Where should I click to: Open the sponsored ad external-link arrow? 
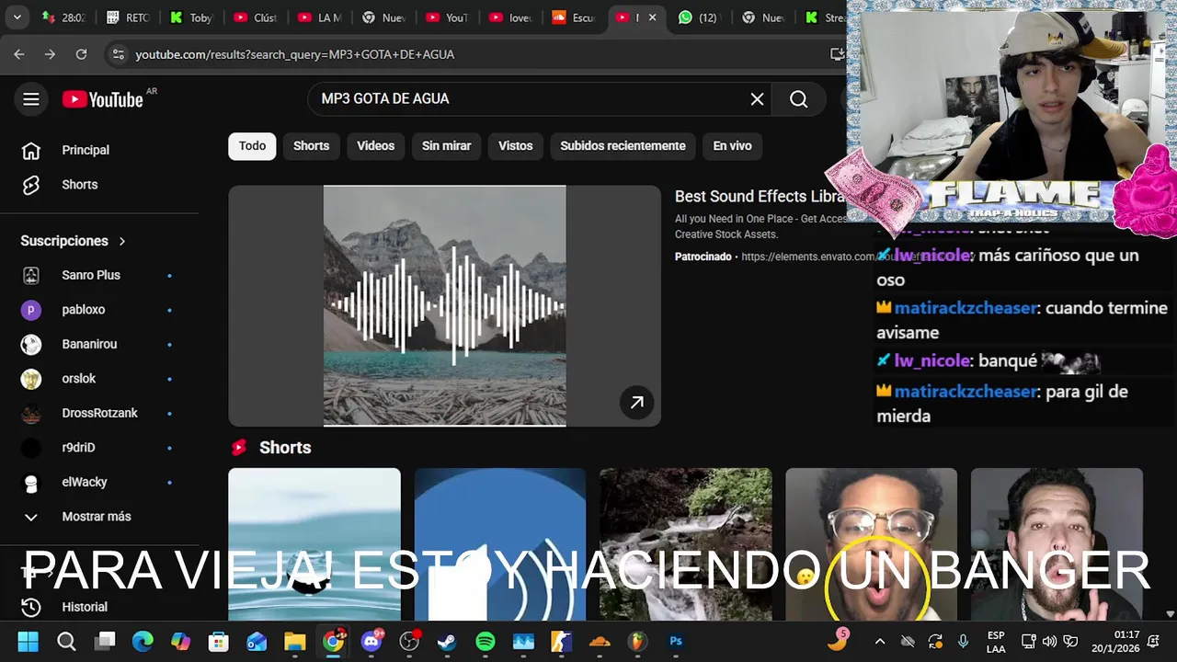click(636, 402)
